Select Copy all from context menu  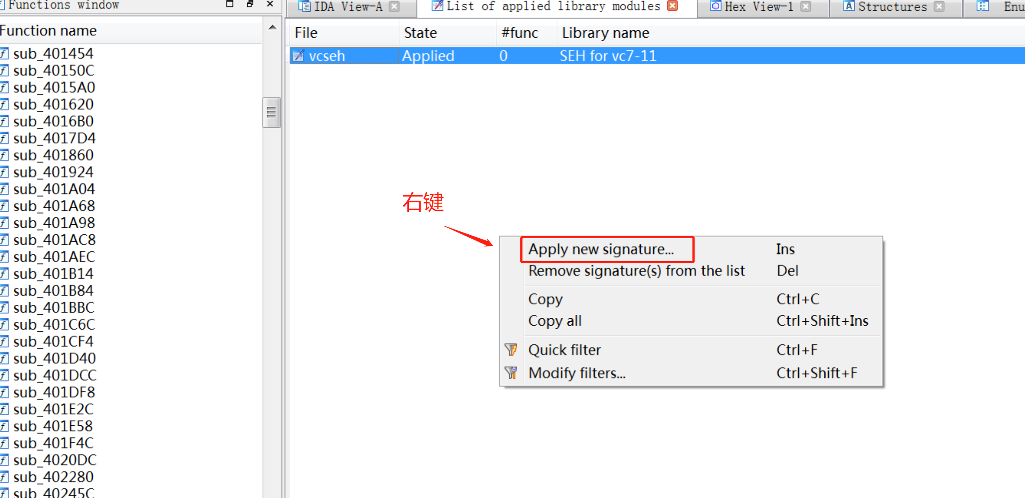pos(555,321)
